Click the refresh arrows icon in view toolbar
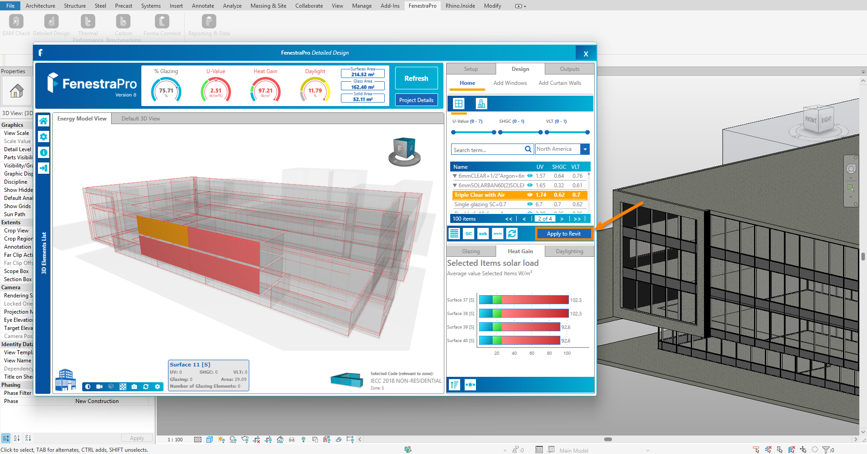This screenshot has width=867, height=454. click(x=146, y=387)
